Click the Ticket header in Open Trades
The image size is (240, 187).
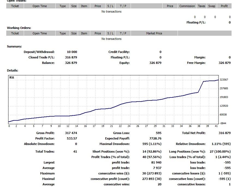tap(15, 6)
